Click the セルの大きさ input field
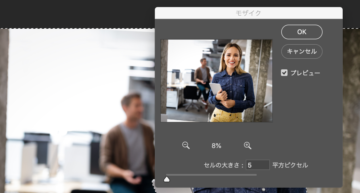This screenshot has width=360, height=193. pos(258,165)
